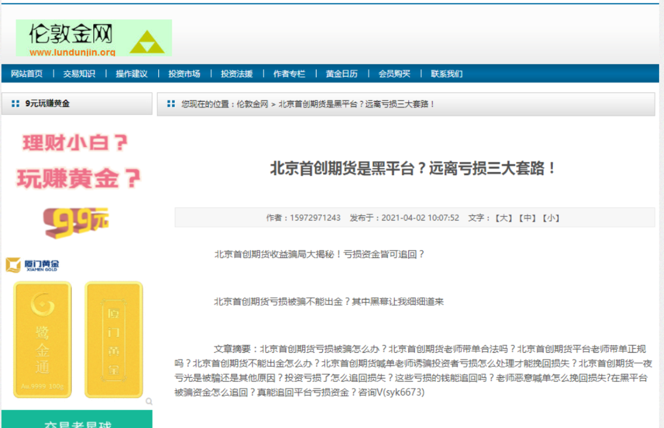
Task: Click the paragraph 北京首创期货收益骗局大揭秘
Action: coord(319,254)
